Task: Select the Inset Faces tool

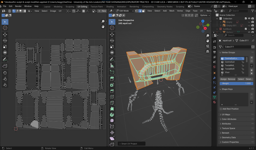Action: 112,85
